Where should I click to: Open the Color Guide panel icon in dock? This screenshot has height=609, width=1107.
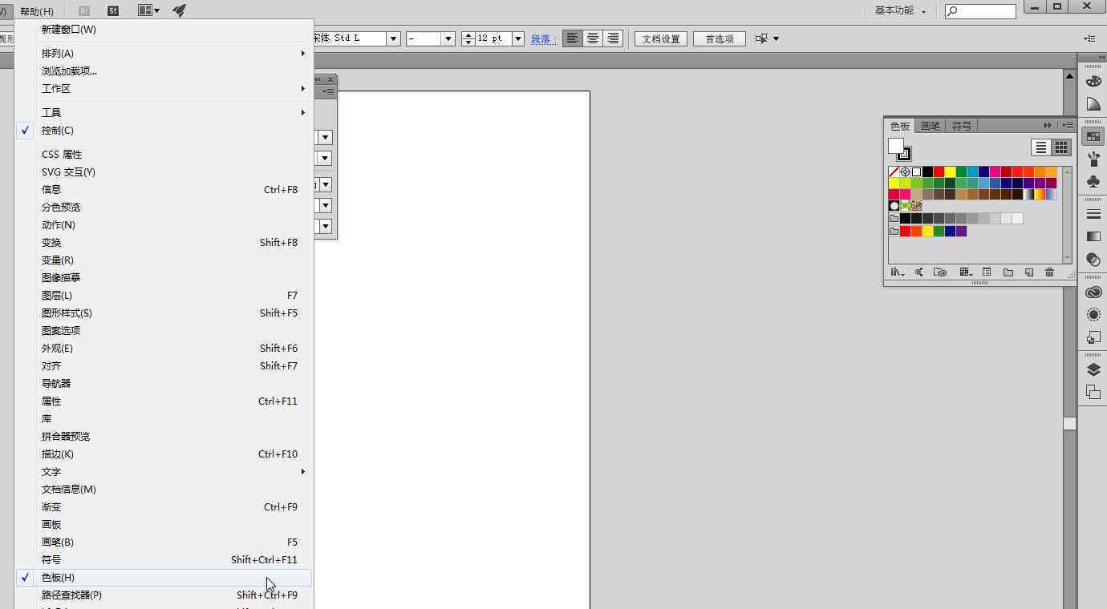click(x=1093, y=104)
